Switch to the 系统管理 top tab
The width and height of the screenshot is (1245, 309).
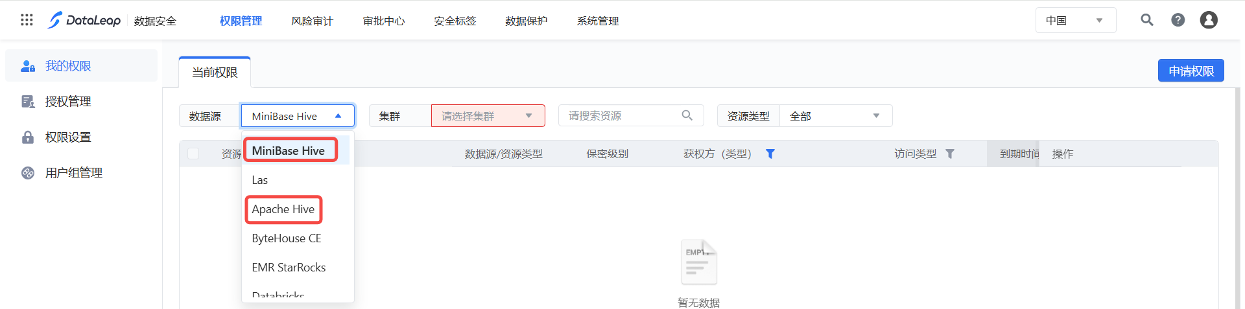click(598, 21)
